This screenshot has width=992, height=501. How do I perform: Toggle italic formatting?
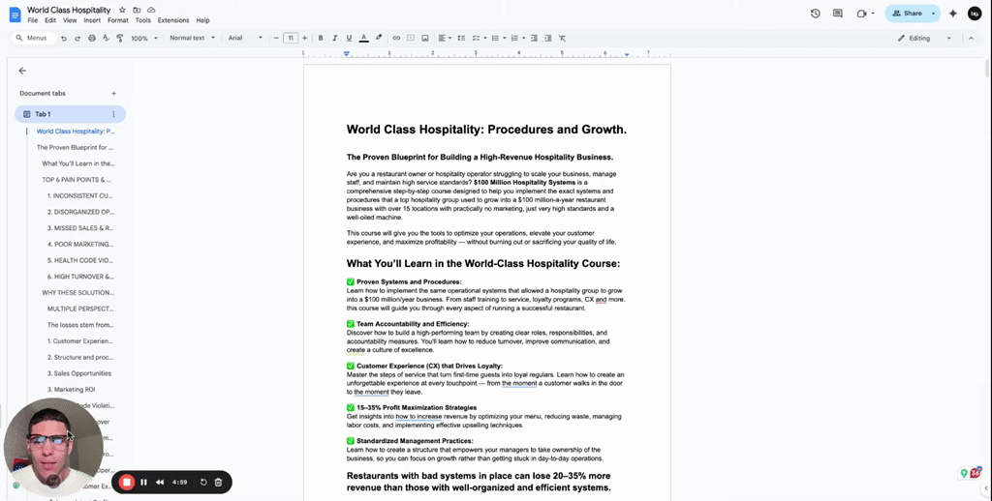click(x=334, y=38)
